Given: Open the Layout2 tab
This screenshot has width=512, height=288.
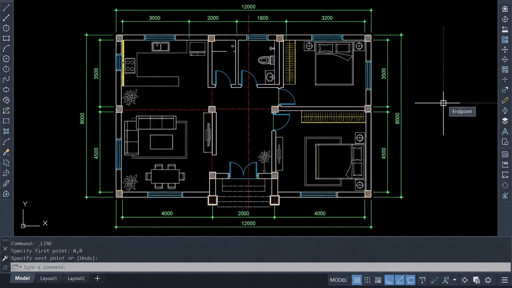Looking at the screenshot, I should pyautogui.click(x=76, y=279).
